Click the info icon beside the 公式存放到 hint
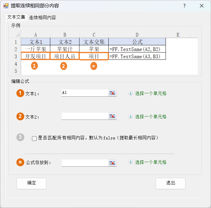This screenshot has height=208, width=211. coord(131,162)
